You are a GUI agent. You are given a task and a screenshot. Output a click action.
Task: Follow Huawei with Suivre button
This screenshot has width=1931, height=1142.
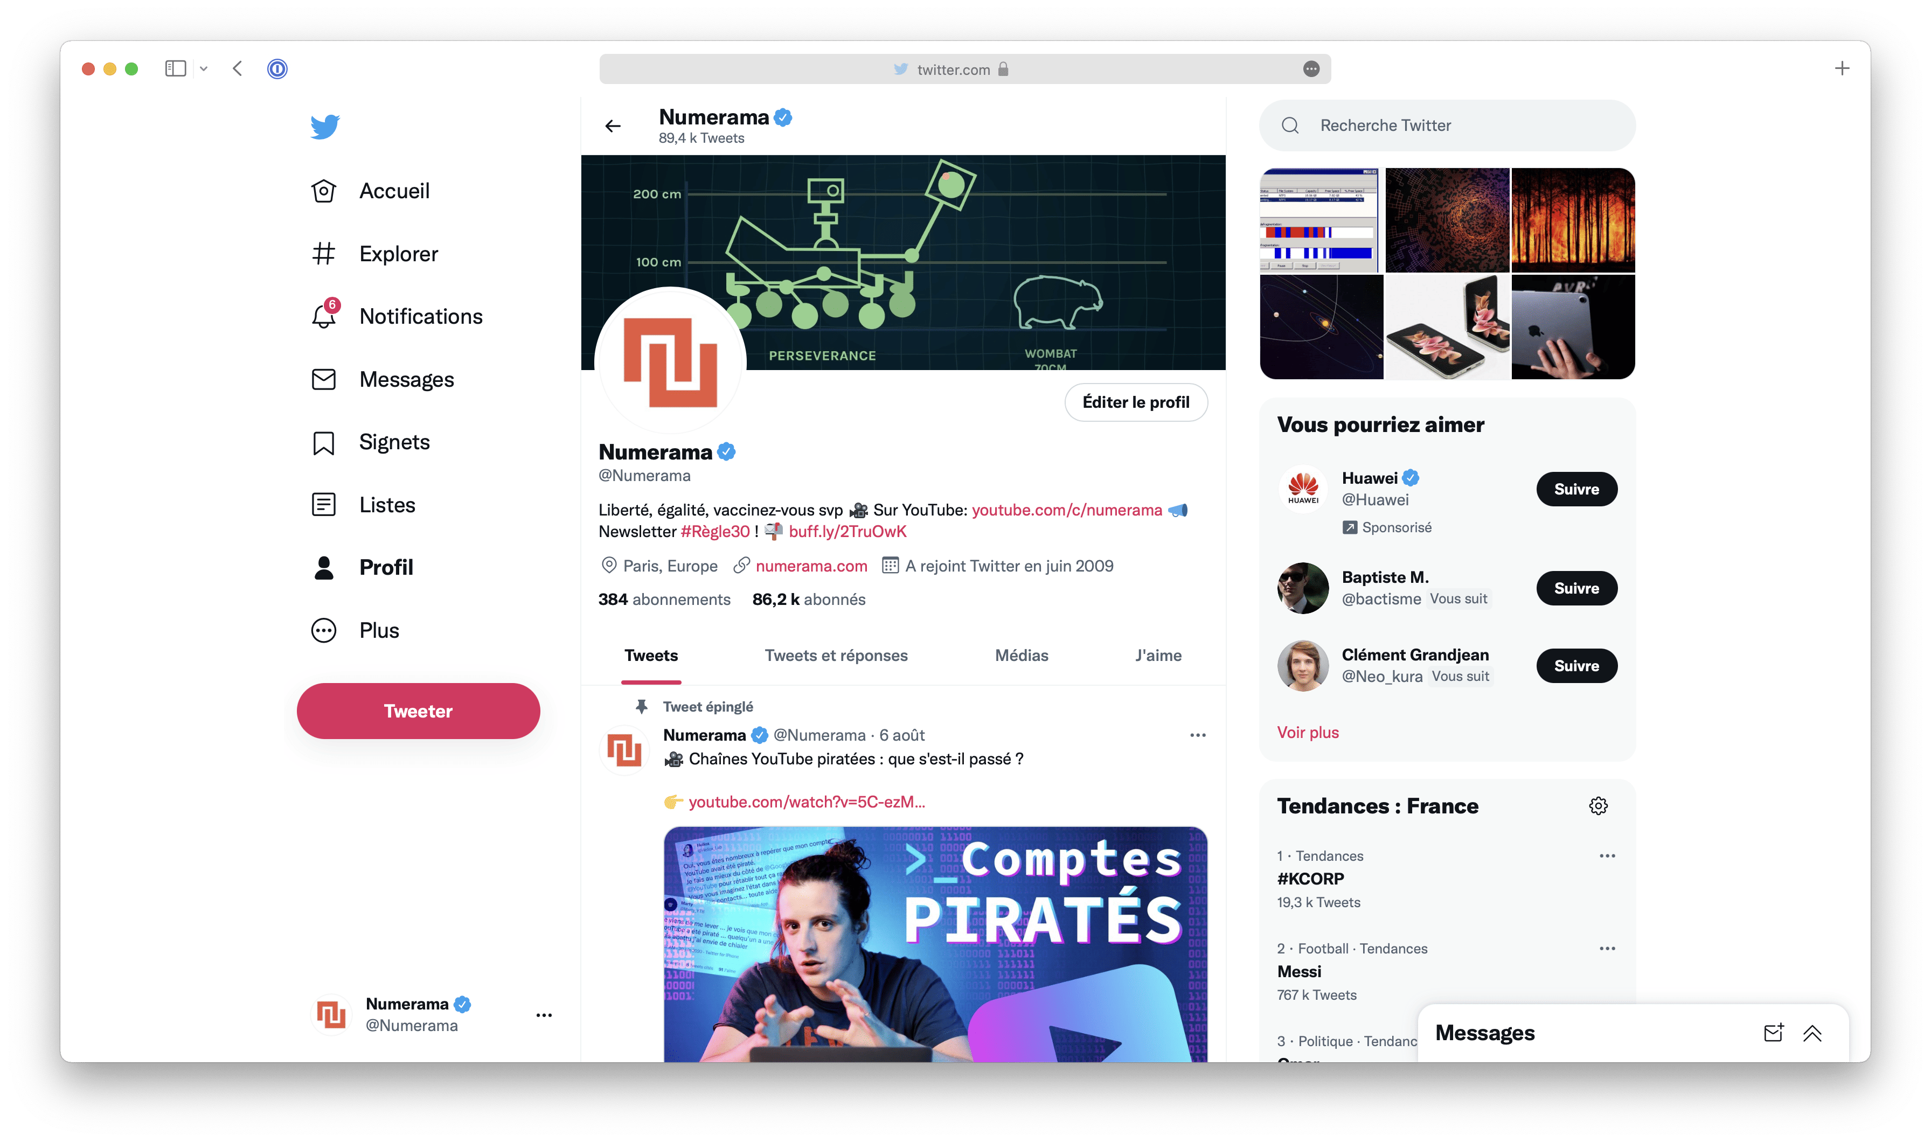(1576, 489)
